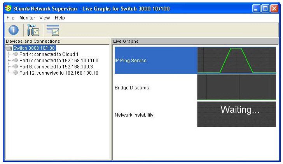Select Port 4 connected to Cloud 1

[x=49, y=54]
